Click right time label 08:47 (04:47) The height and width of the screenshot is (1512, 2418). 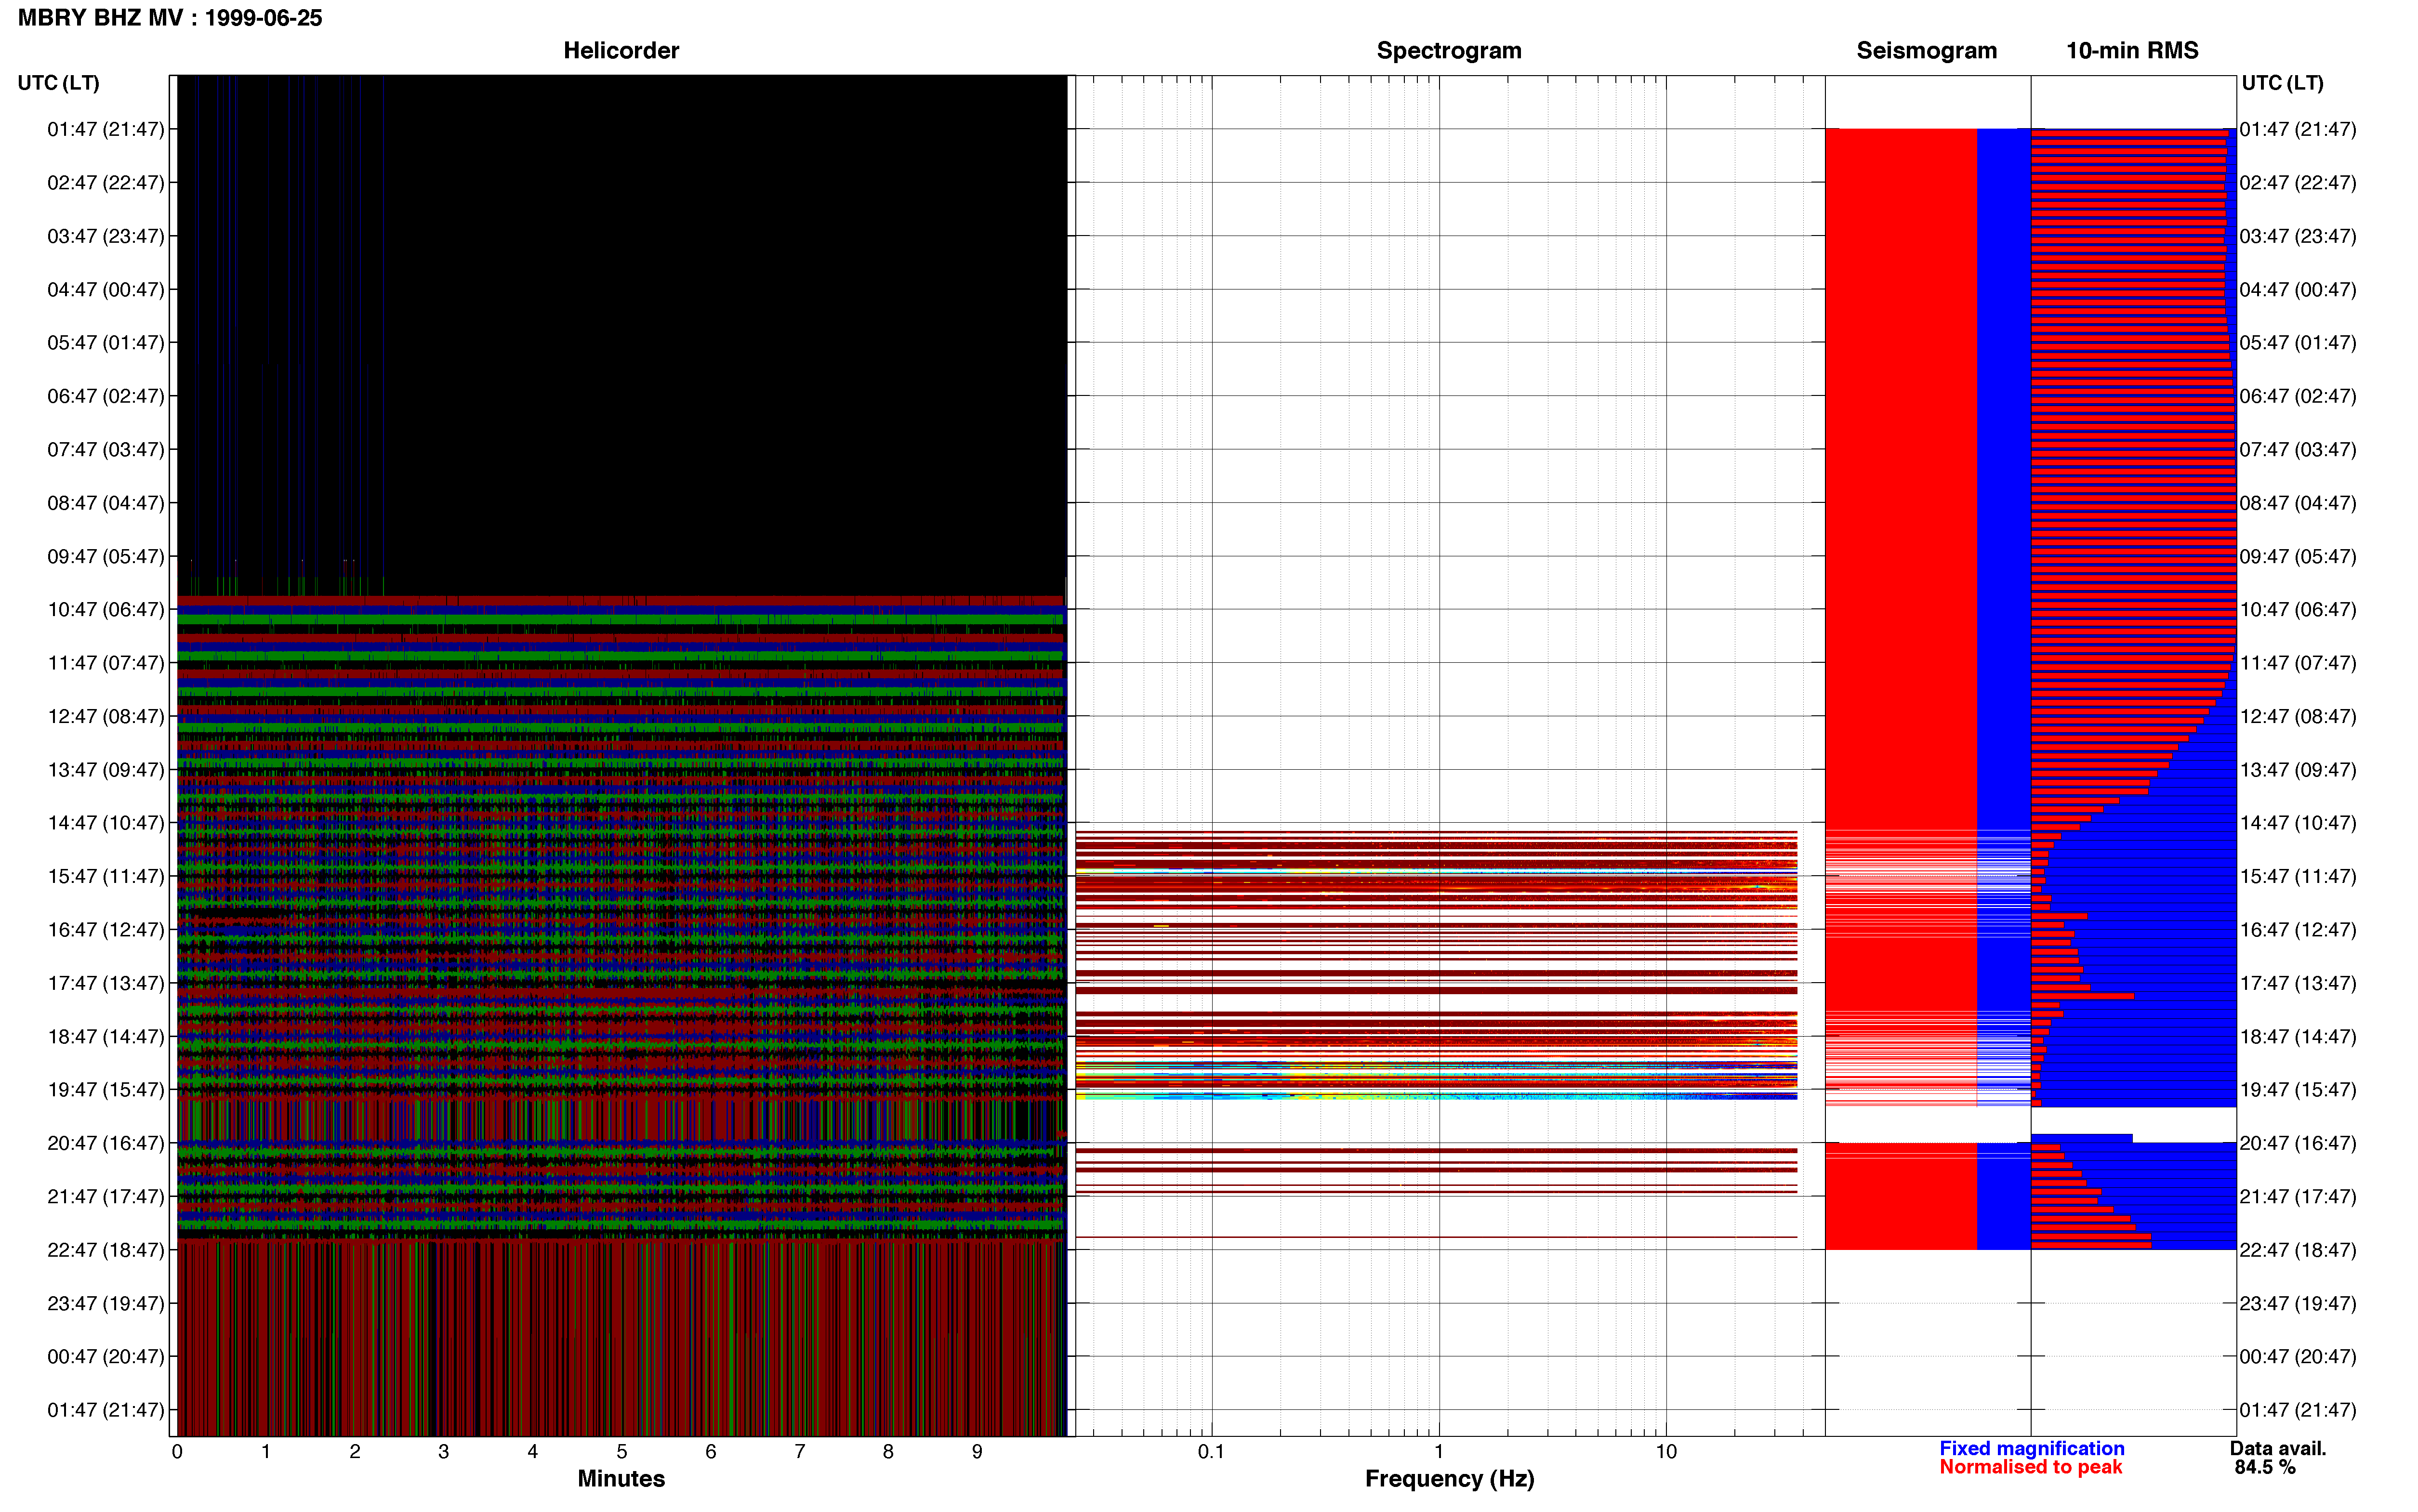click(2298, 503)
